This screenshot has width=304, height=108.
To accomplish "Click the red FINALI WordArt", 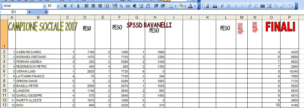I will point(280,27).
